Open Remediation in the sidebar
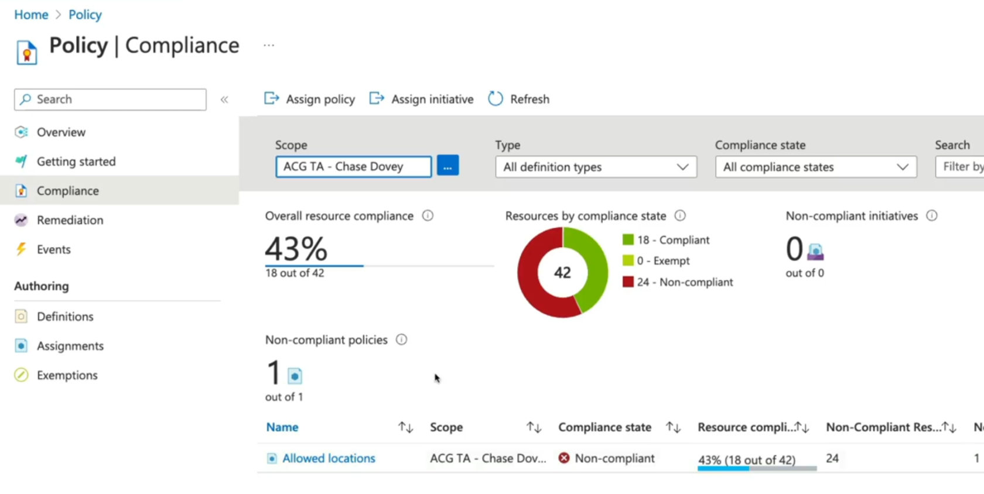The image size is (984, 494). pos(70,220)
